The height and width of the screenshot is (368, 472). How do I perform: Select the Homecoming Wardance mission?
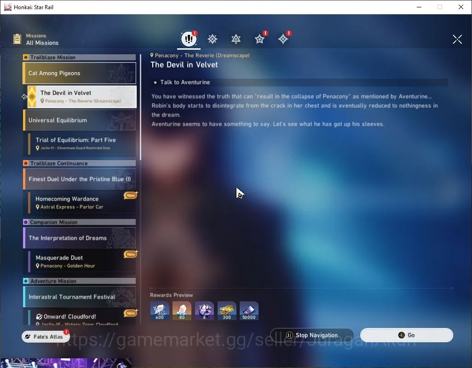(82, 202)
